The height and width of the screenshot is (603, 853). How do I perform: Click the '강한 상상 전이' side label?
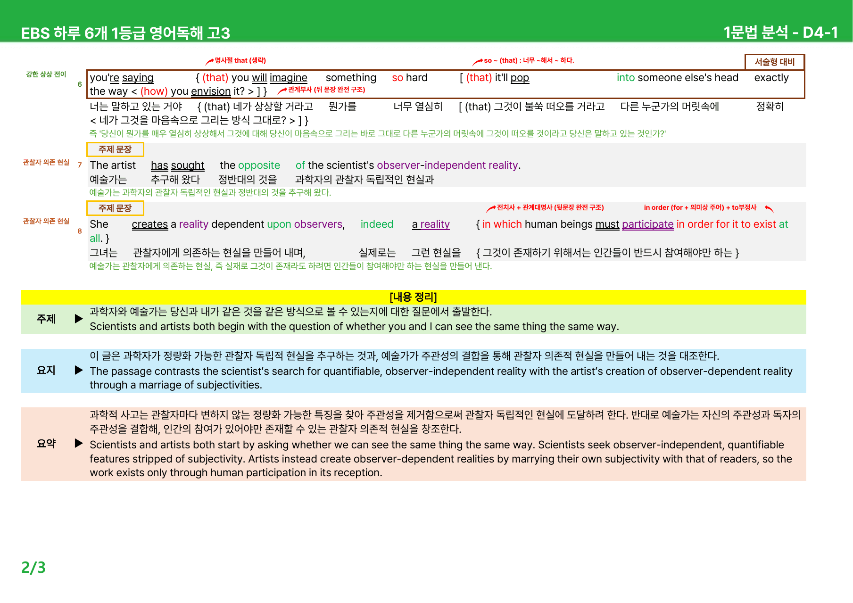click(46, 74)
